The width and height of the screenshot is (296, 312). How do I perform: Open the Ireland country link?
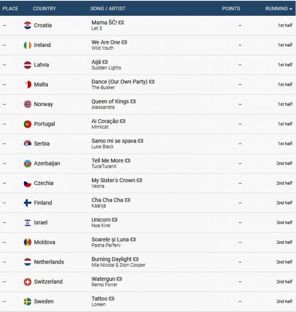42,45
